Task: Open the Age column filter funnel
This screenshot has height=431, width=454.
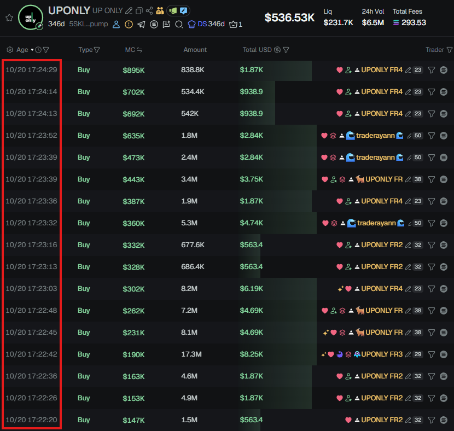Action: [x=46, y=50]
